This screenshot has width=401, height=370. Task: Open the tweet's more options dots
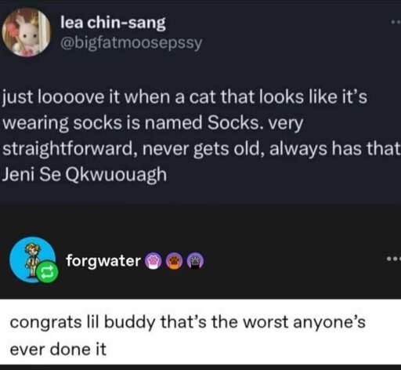tap(396, 23)
